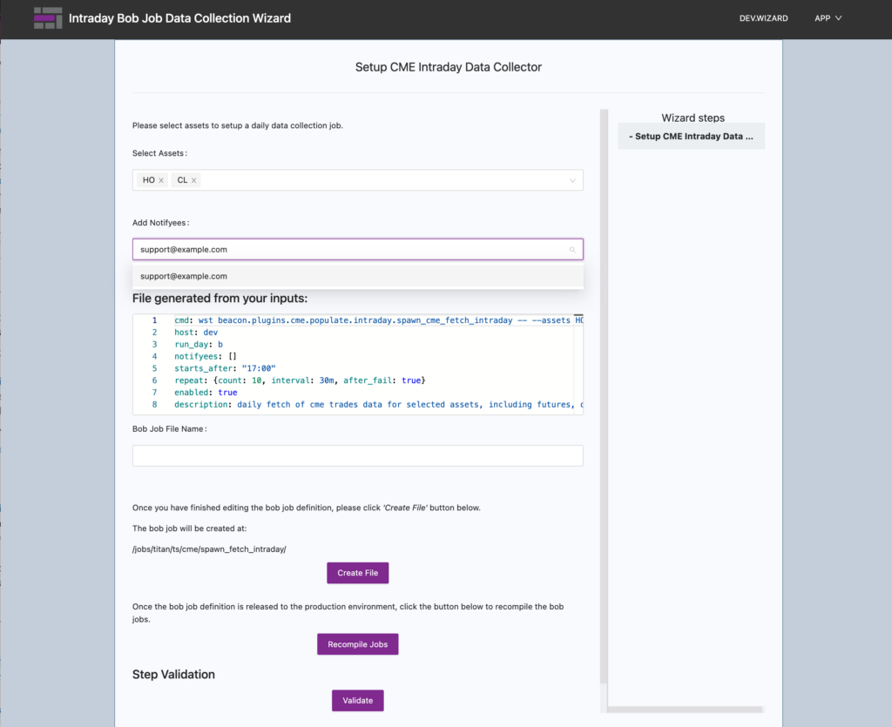Click the repeat count code line

pyautogui.click(x=300, y=380)
